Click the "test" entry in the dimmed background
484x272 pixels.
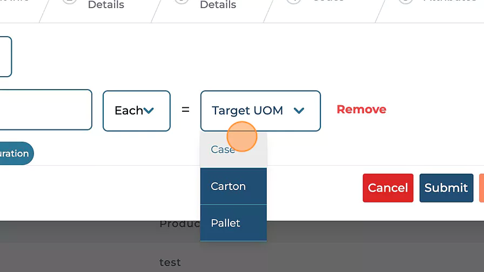(x=170, y=262)
